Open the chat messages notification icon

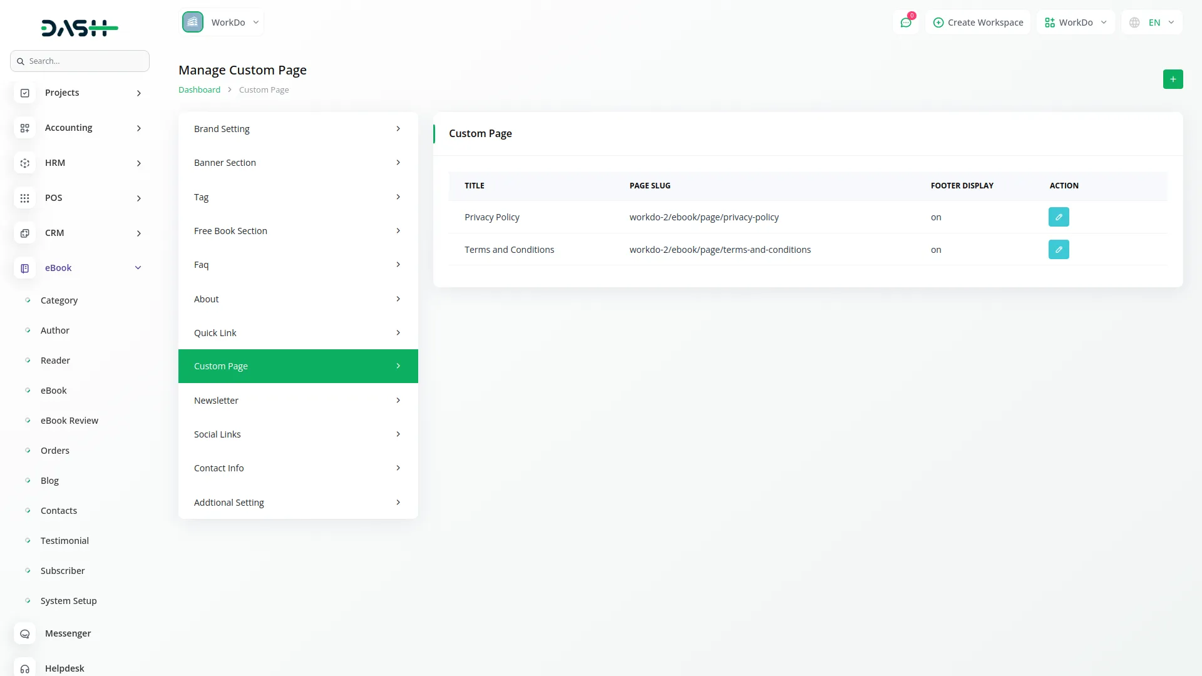905,23
